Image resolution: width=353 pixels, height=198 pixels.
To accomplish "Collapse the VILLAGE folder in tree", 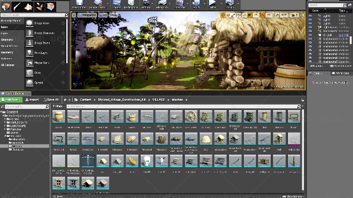I will 6,136.
